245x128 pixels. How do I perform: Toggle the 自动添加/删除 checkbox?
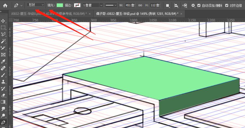click(x=199, y=5)
